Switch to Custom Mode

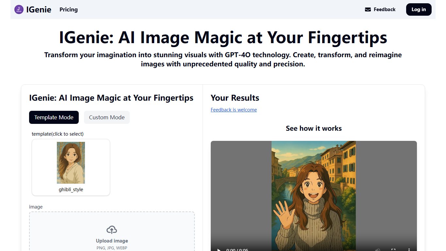pyautogui.click(x=107, y=117)
